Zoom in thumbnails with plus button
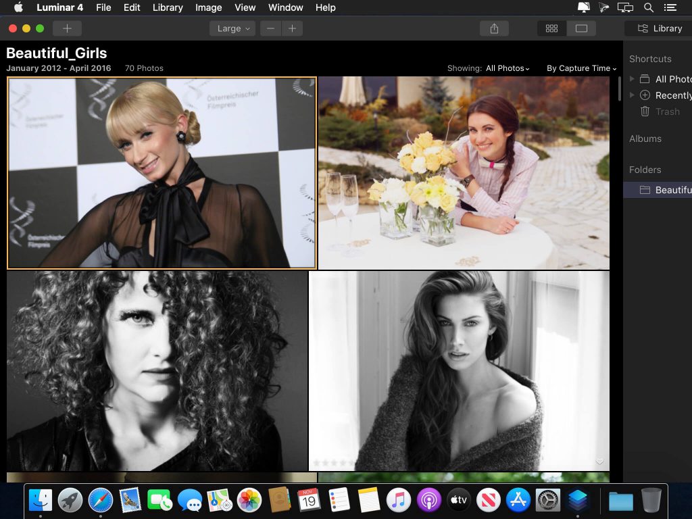692x519 pixels. [x=292, y=28]
